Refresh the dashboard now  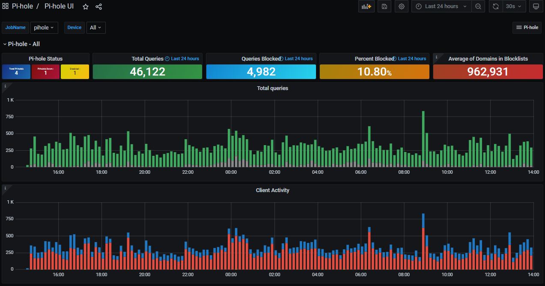[496, 6]
